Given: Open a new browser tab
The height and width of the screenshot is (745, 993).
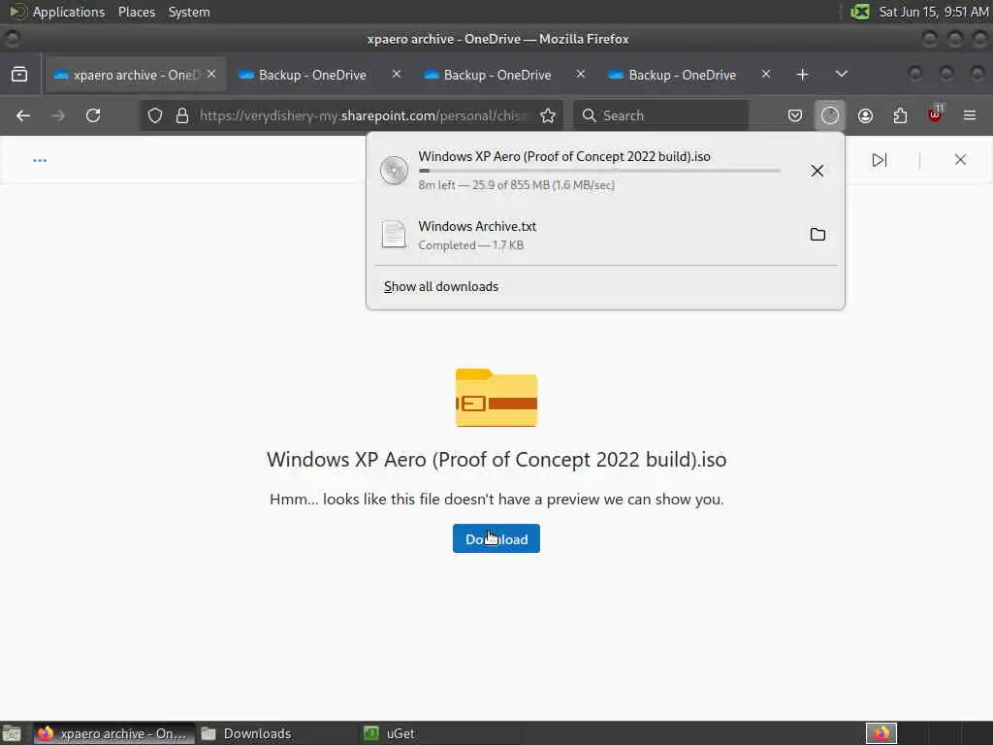Looking at the screenshot, I should (x=802, y=75).
